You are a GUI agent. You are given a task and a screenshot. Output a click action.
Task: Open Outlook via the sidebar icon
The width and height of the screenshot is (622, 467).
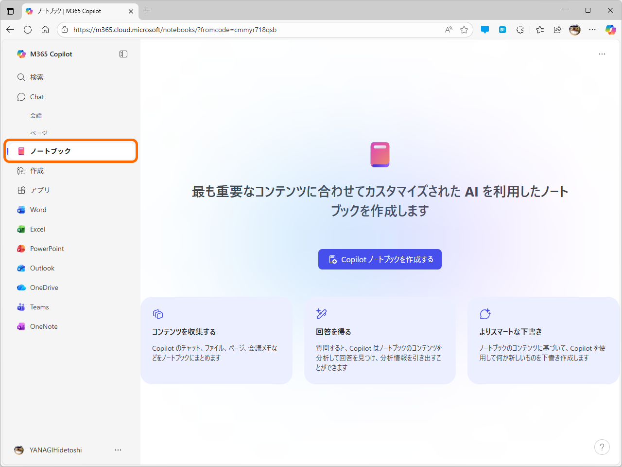(x=40, y=268)
